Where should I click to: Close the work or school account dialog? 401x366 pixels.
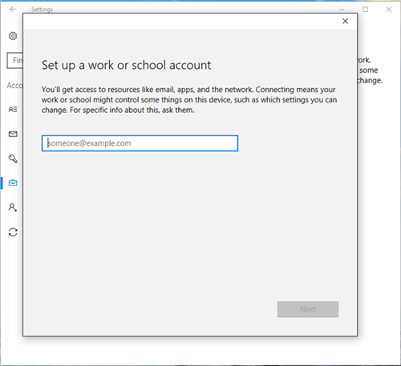(x=345, y=22)
